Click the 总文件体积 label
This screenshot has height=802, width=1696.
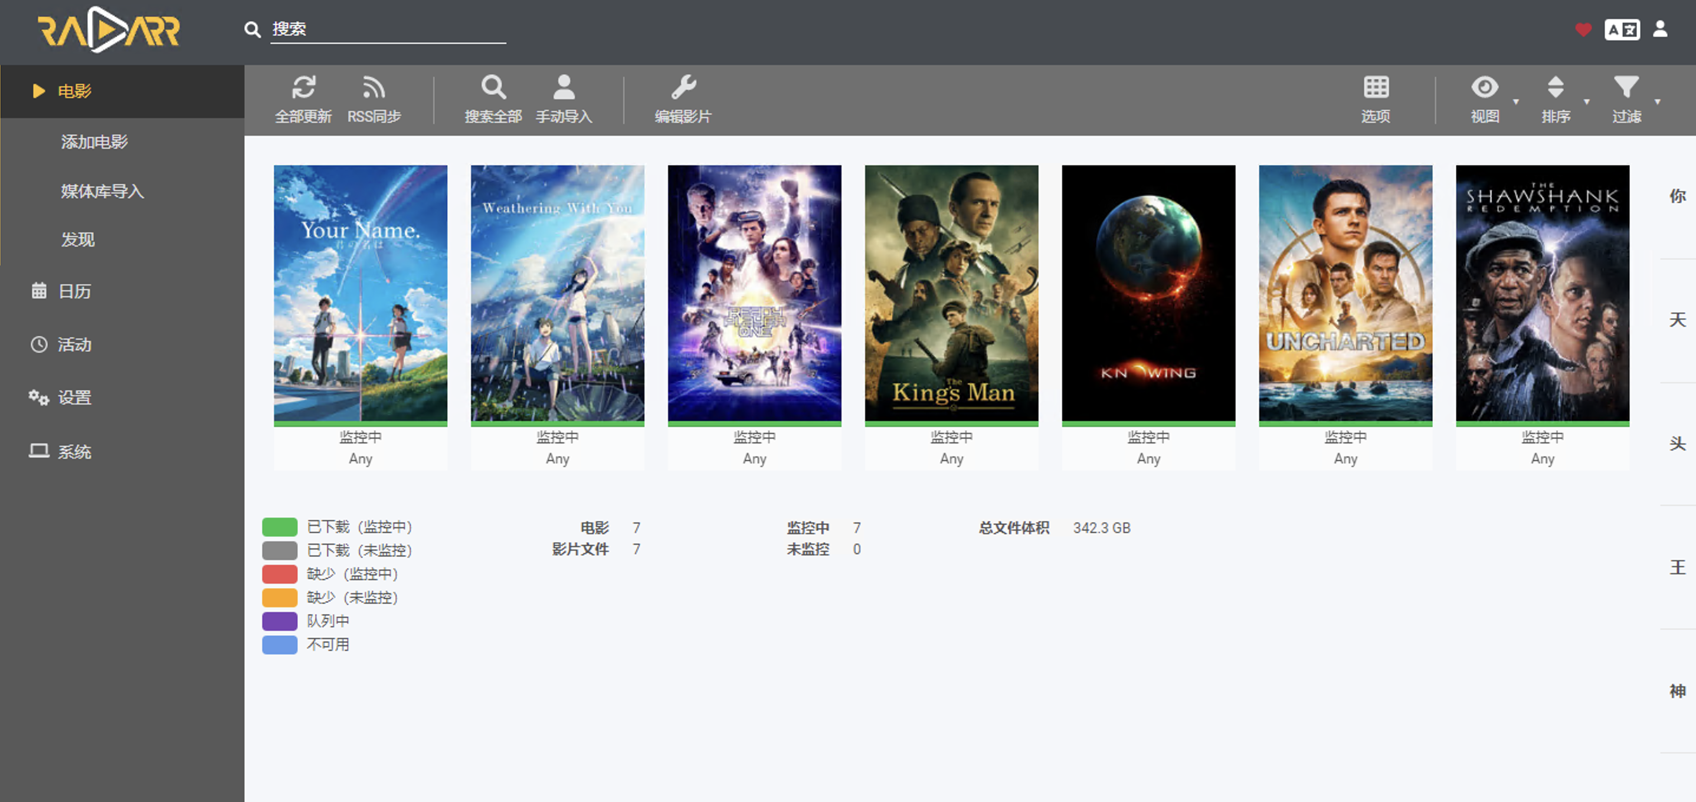coord(1014,528)
